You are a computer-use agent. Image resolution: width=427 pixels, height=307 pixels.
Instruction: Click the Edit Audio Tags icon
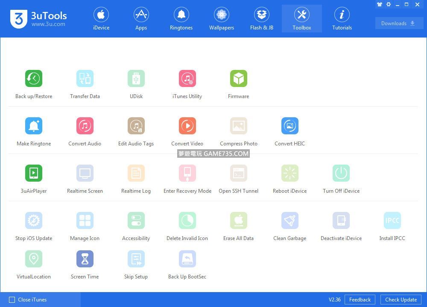(136, 126)
